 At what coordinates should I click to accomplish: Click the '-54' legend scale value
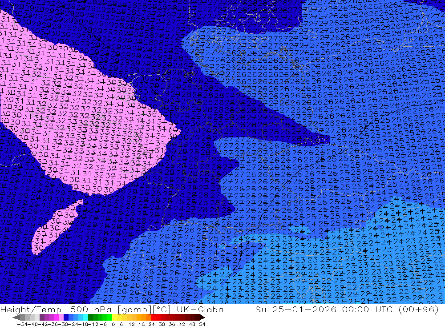coord(22,324)
